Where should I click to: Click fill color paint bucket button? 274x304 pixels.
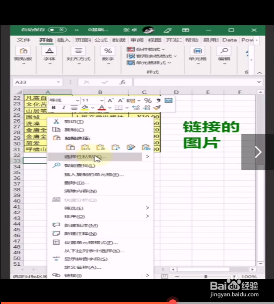[x=85, y=108]
